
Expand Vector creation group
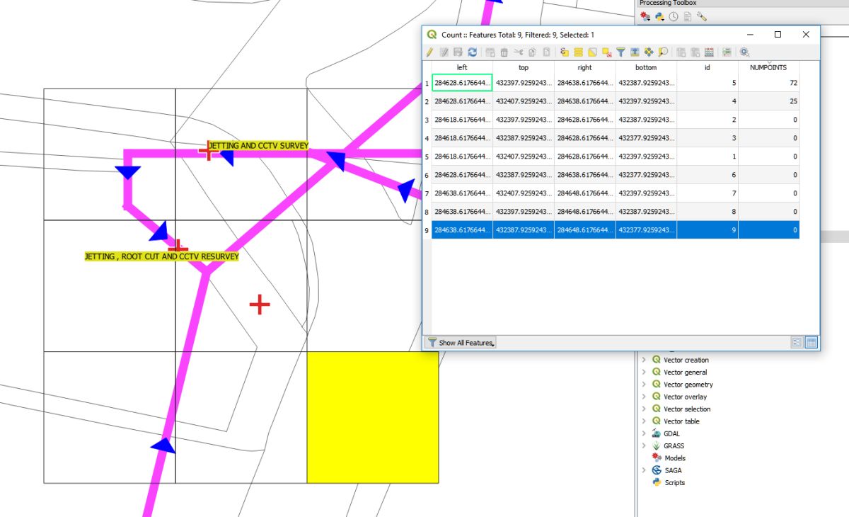click(x=644, y=360)
